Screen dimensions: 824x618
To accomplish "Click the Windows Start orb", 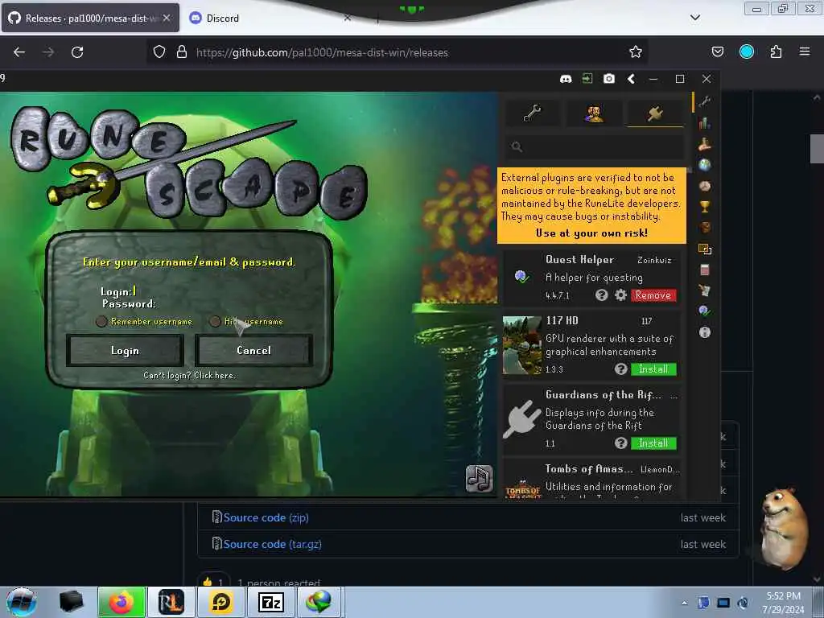I will tap(21, 602).
